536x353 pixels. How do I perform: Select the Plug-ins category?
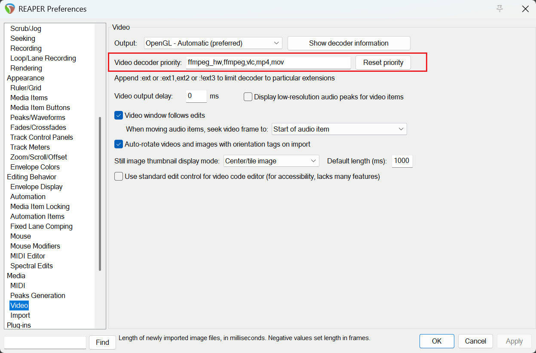tap(19, 325)
